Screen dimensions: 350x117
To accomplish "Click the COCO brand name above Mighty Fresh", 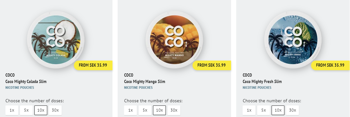I will click(247, 75).
